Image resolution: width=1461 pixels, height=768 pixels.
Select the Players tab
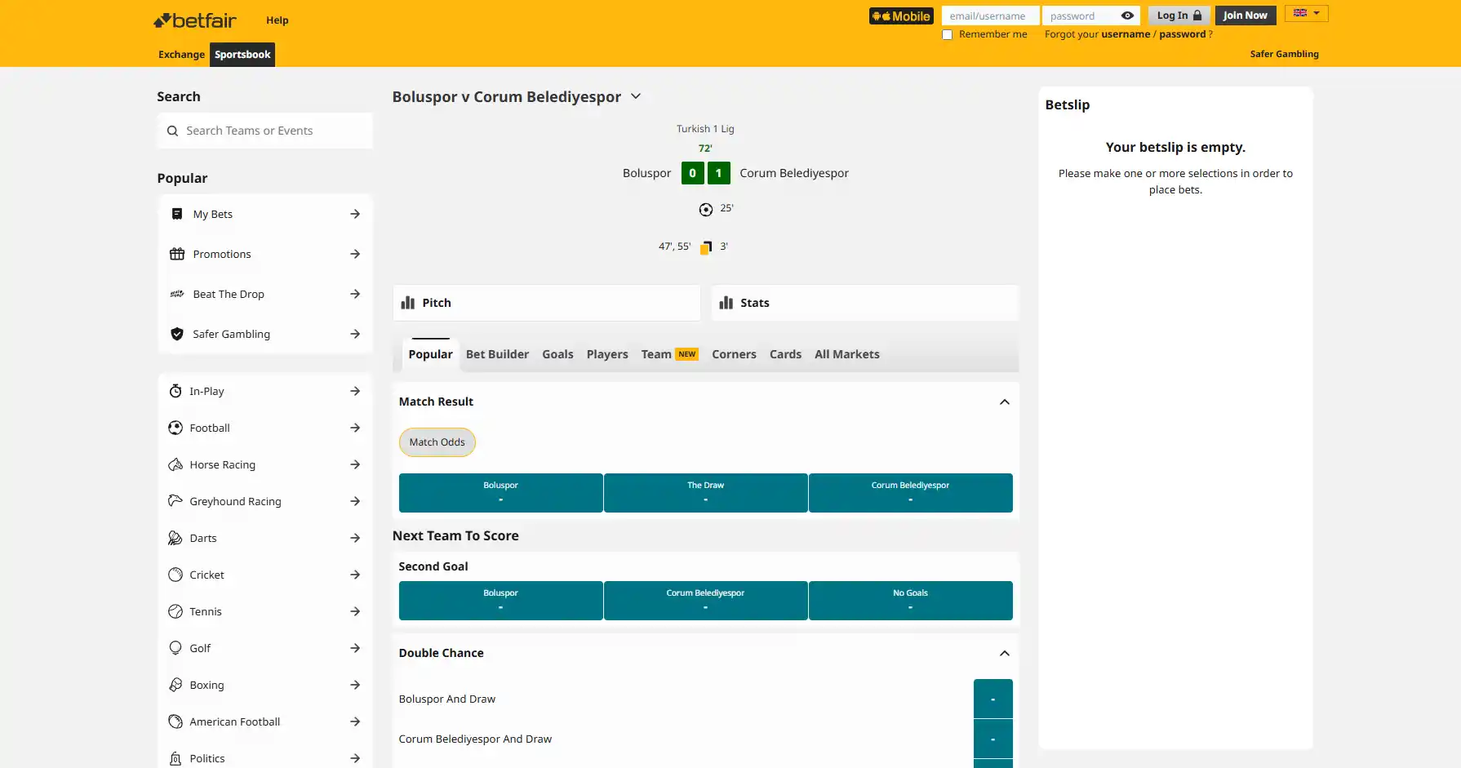pos(607,354)
